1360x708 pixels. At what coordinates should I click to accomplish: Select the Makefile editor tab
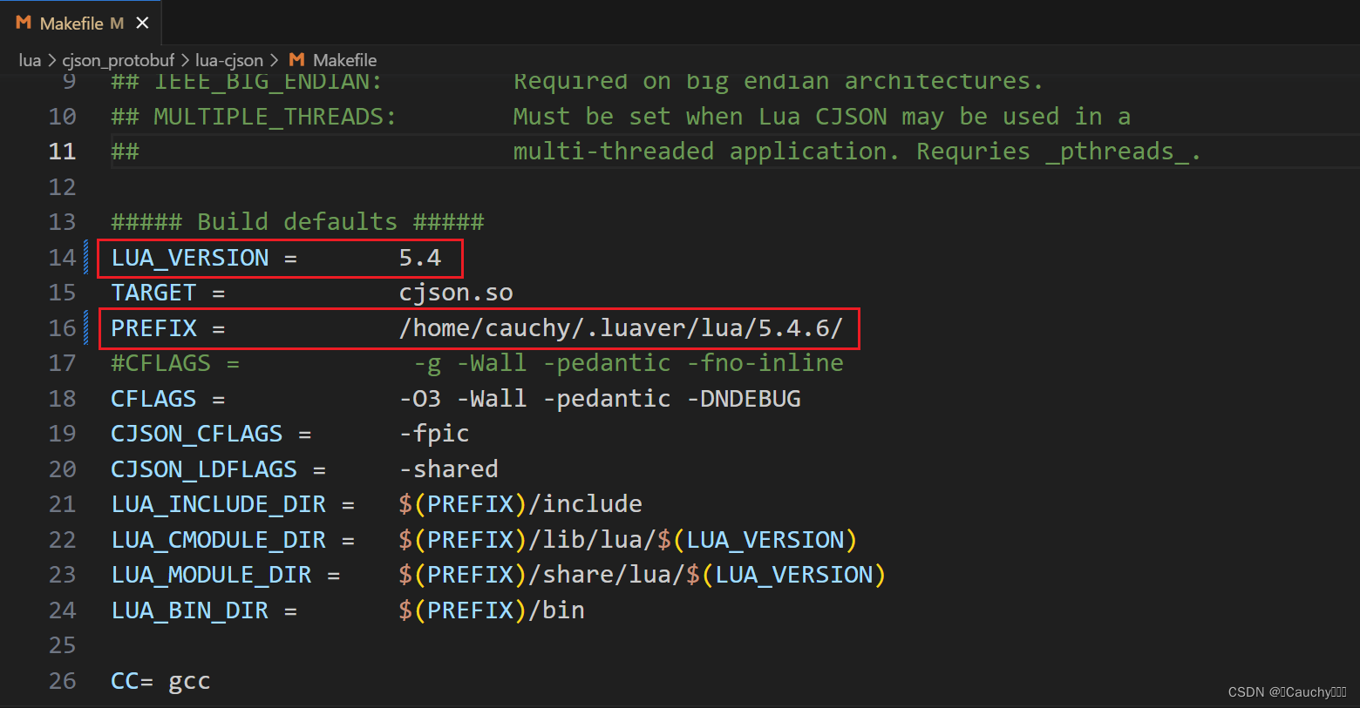tap(81, 23)
